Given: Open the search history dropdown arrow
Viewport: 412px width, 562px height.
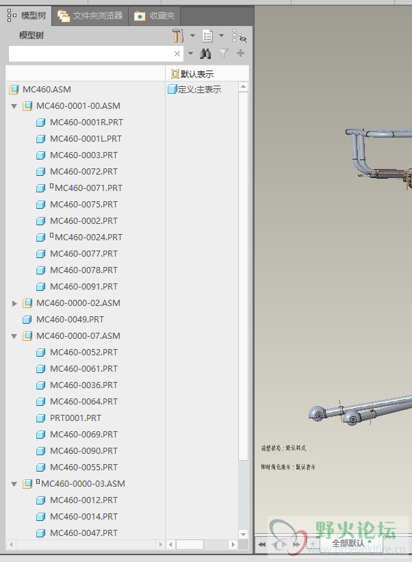Looking at the screenshot, I should click(x=190, y=54).
